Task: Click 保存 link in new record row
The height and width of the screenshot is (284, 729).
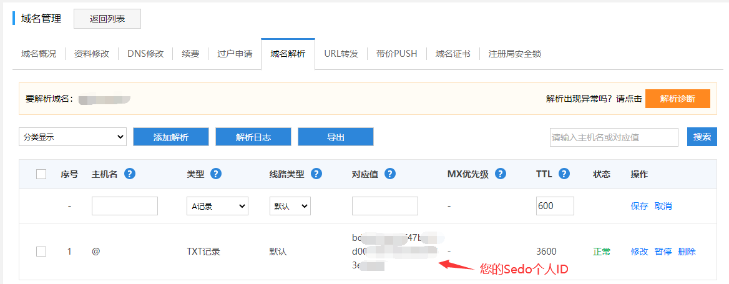Action: [639, 206]
